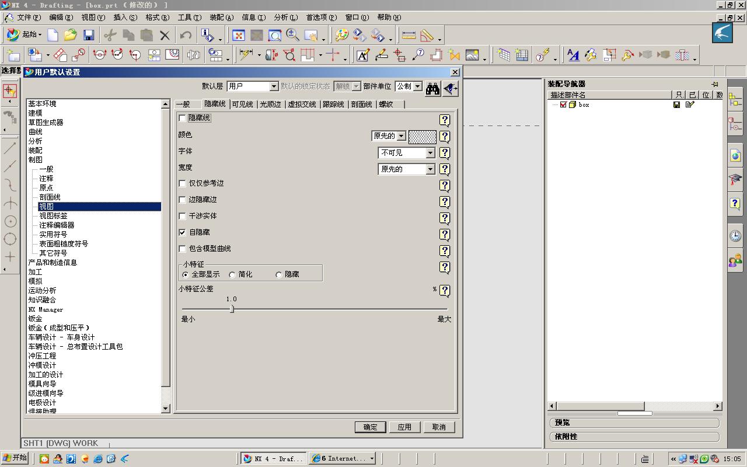Click the measure angle icon
747x467 pixels.
[x=427, y=35]
